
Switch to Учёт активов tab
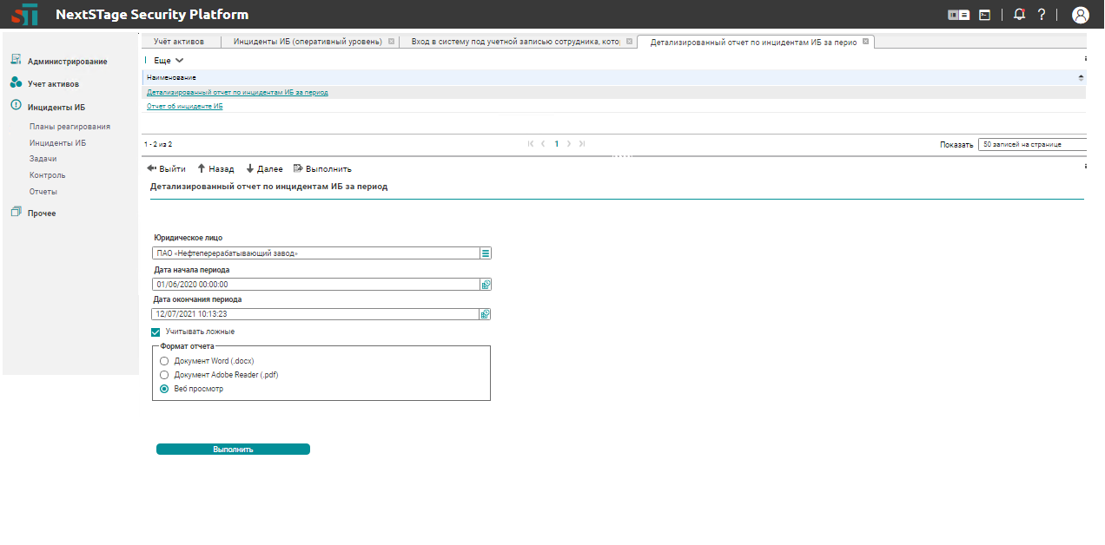(179, 42)
